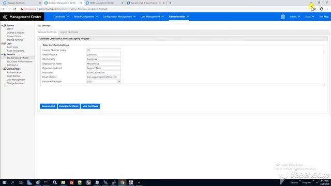This screenshot has height=186, width=331.
Task: Click the Not secure warning icon
Action: click(22, 9)
